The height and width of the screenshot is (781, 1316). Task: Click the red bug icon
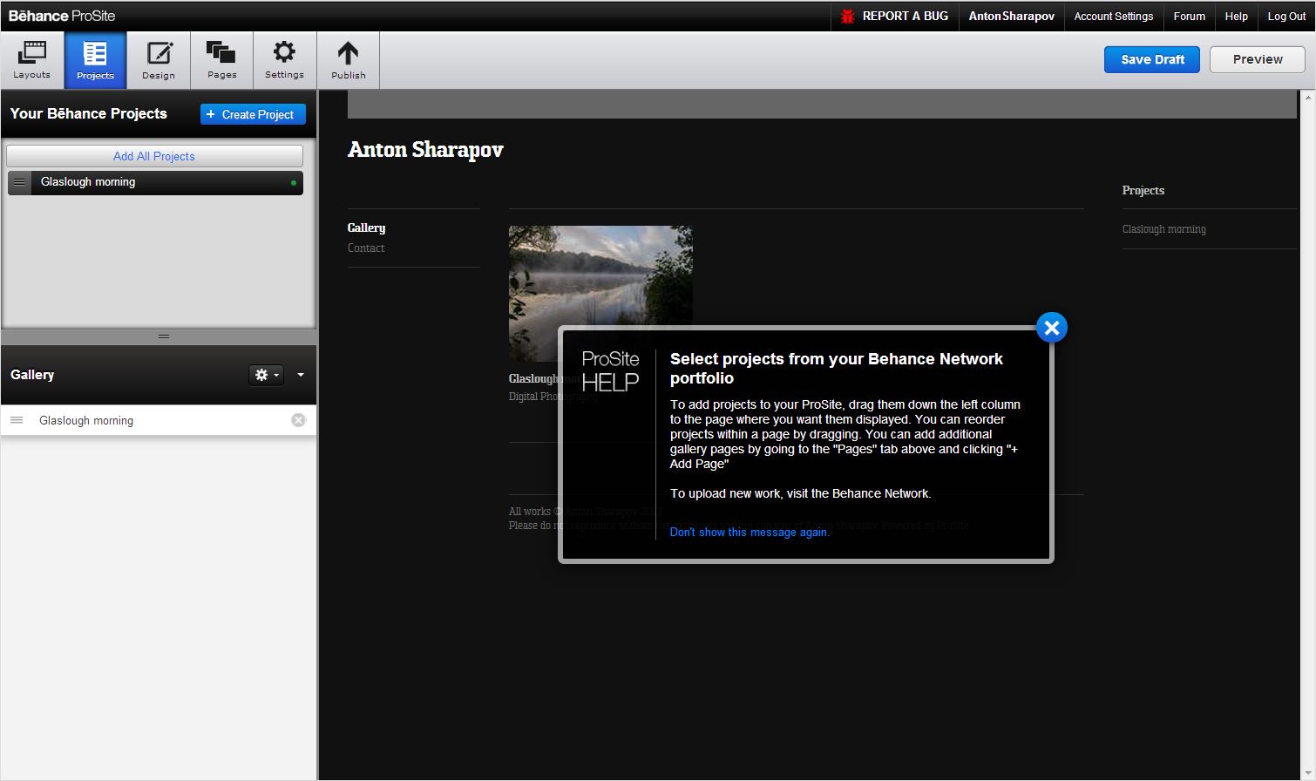click(847, 16)
